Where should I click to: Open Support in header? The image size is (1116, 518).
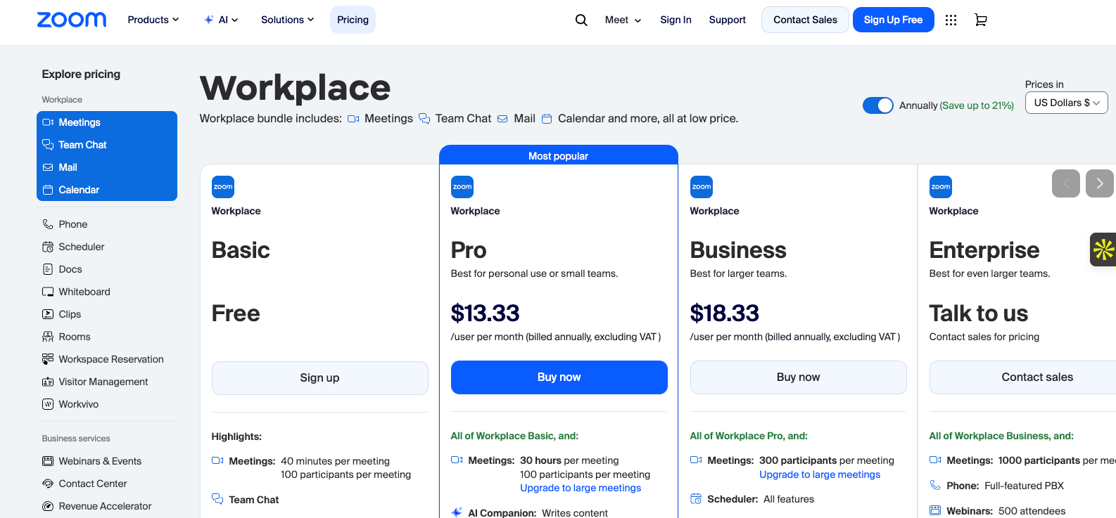tap(727, 20)
